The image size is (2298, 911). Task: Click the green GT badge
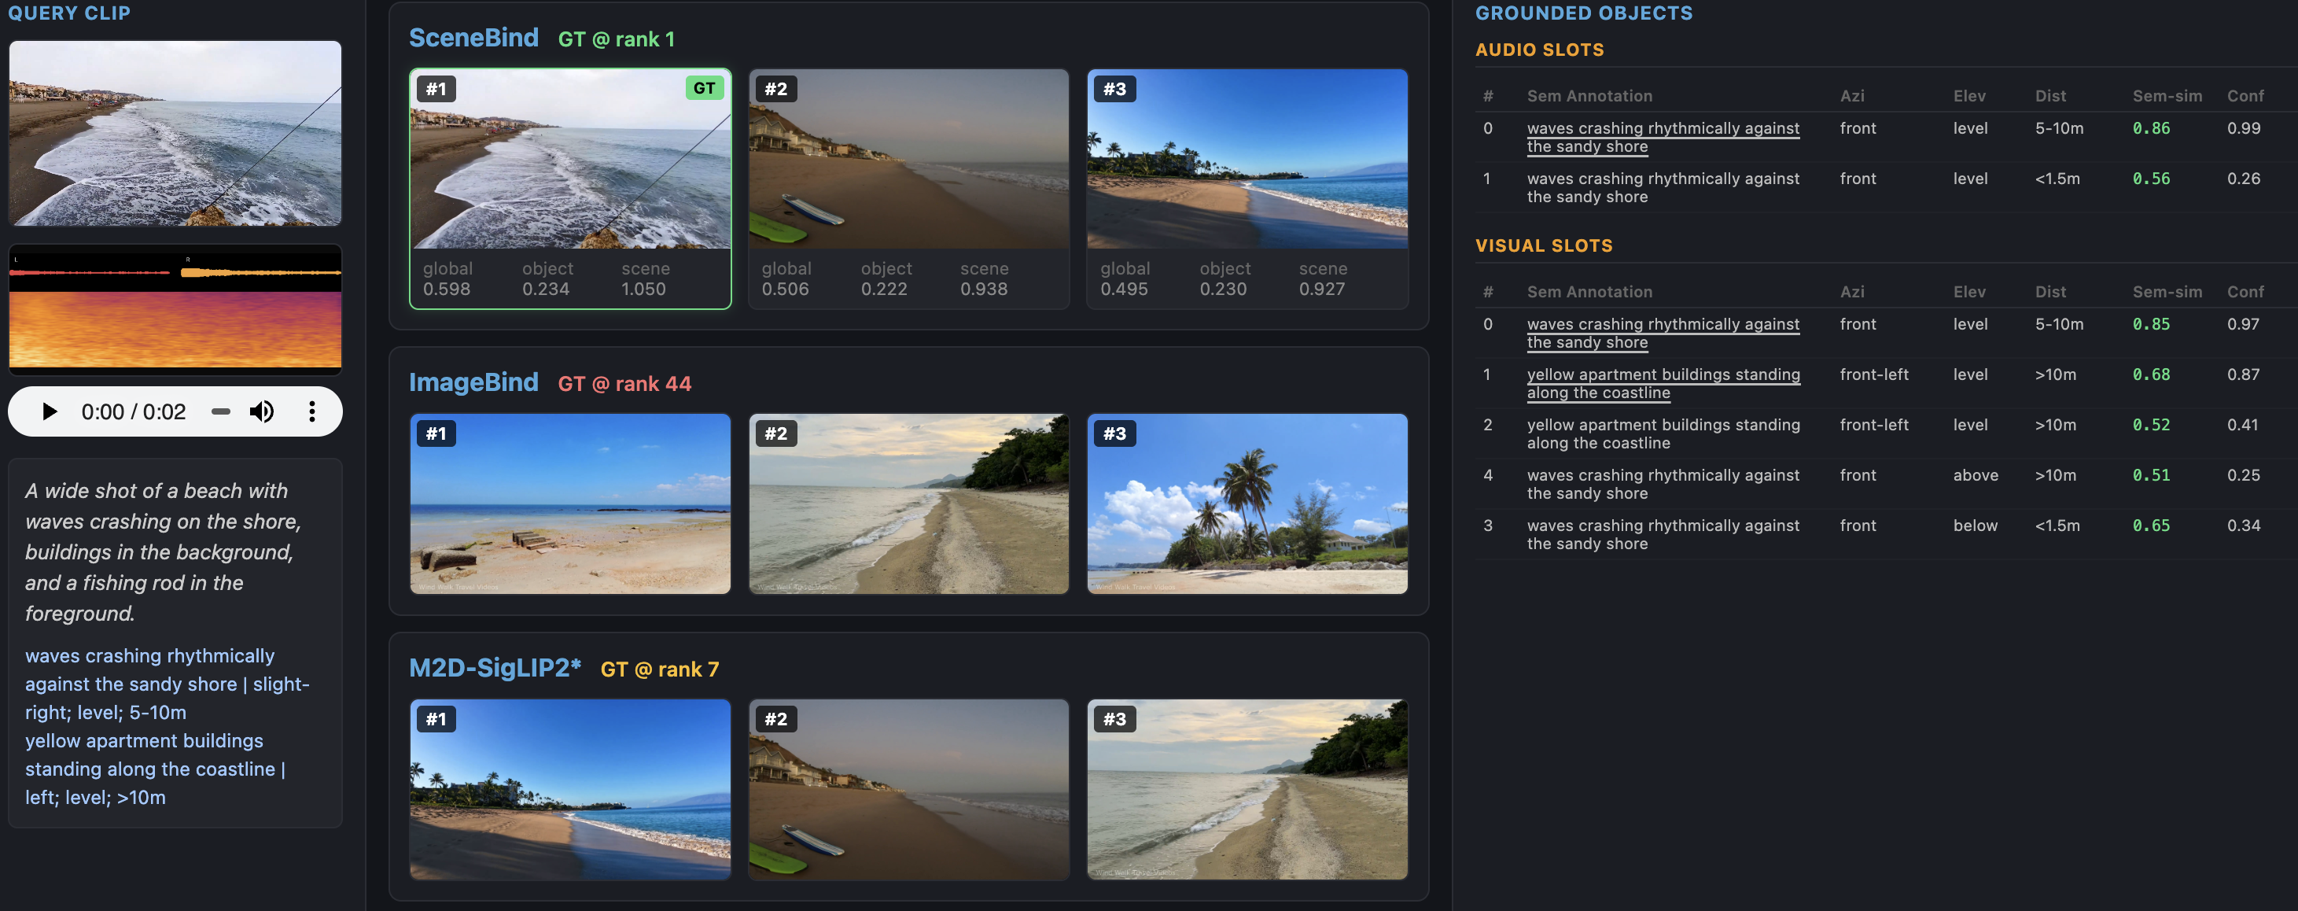click(704, 88)
